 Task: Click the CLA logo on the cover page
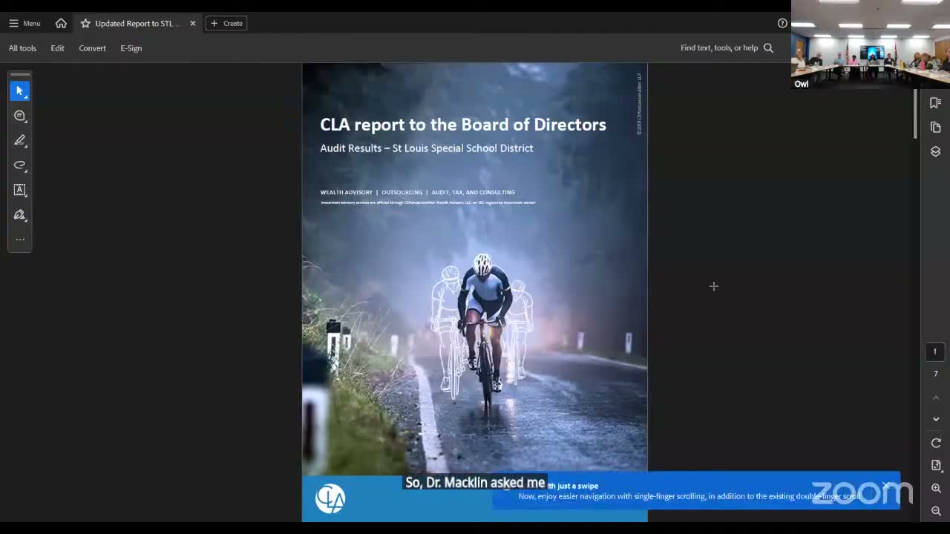click(330, 498)
